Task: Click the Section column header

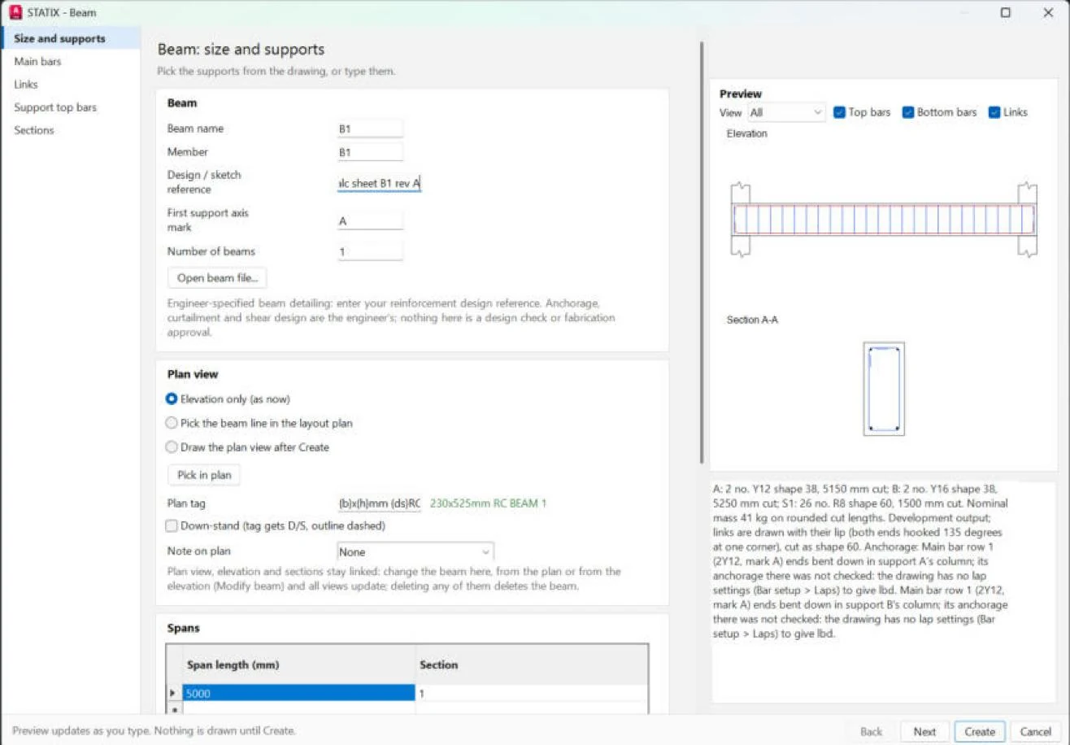Action: (x=532, y=664)
